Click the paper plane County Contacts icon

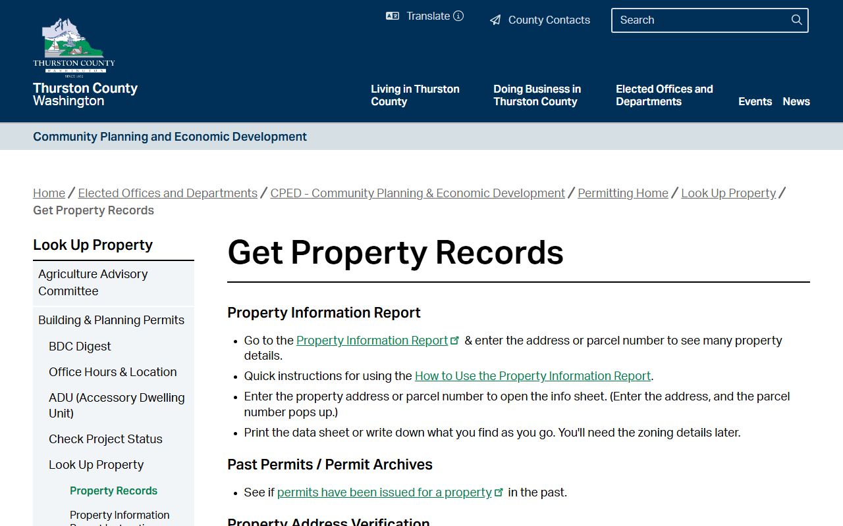point(495,20)
